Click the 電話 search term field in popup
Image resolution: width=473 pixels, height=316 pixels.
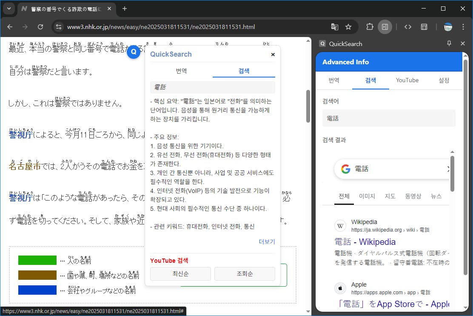(x=213, y=87)
